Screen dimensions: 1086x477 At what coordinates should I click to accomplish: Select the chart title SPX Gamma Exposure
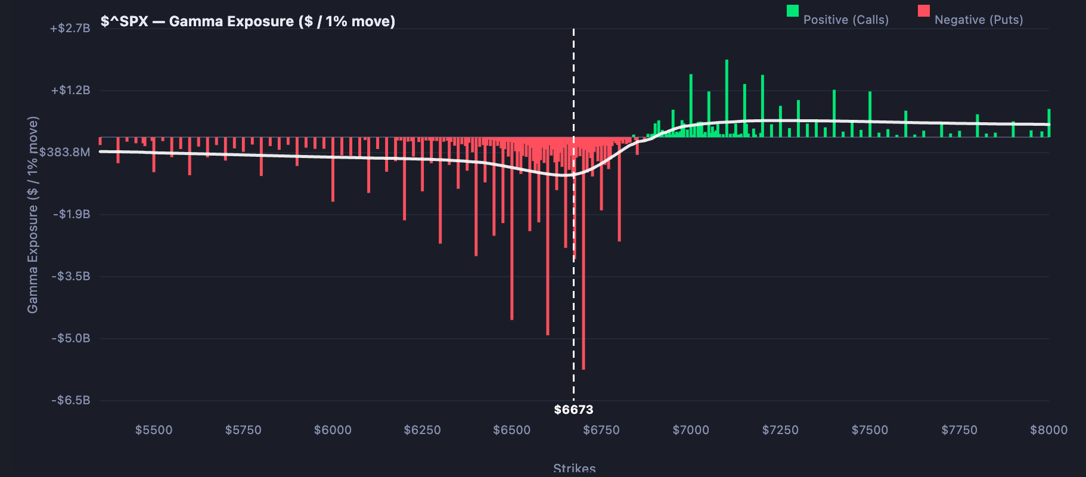click(247, 21)
